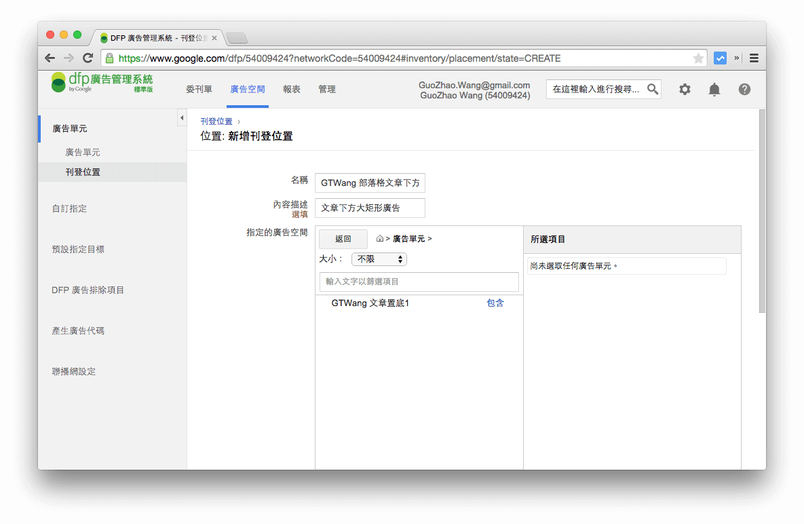Collapse the left sidebar with the arrow toggle
Image resolution: width=804 pixels, height=524 pixels.
[182, 117]
